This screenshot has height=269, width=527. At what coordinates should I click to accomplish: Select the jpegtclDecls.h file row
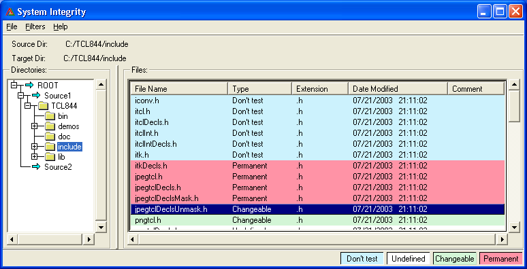pyautogui.click(x=317, y=187)
